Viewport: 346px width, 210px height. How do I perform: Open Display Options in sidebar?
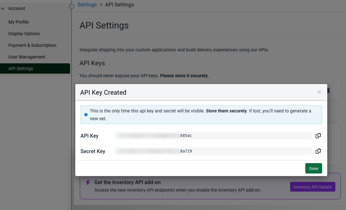coord(24,34)
